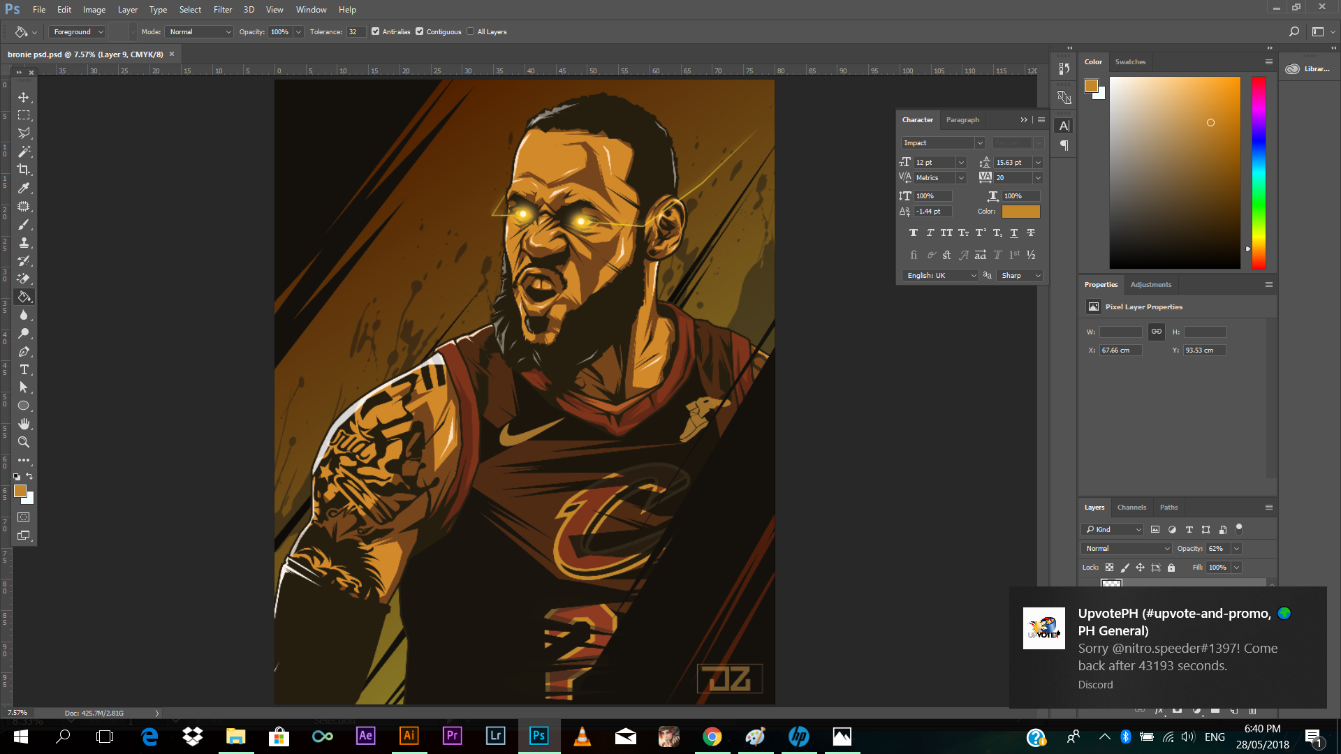Open the Paragraph panel icon in the dock

(1064, 145)
